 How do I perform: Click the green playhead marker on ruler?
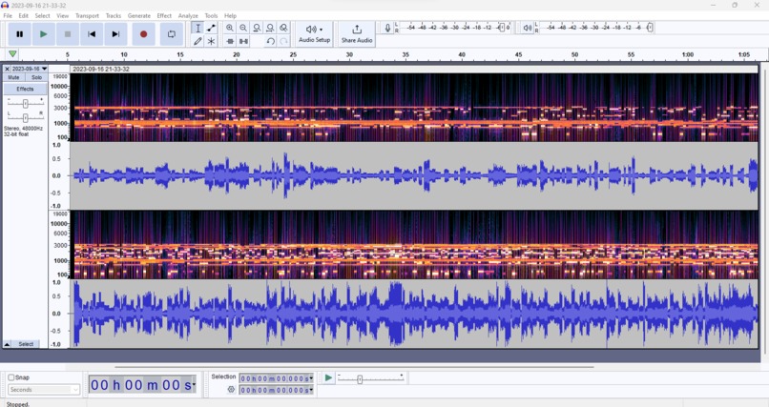click(12, 54)
